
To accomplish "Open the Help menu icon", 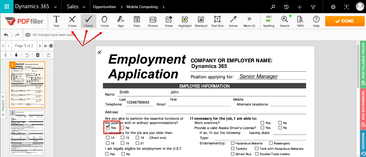I will tap(316, 21).
